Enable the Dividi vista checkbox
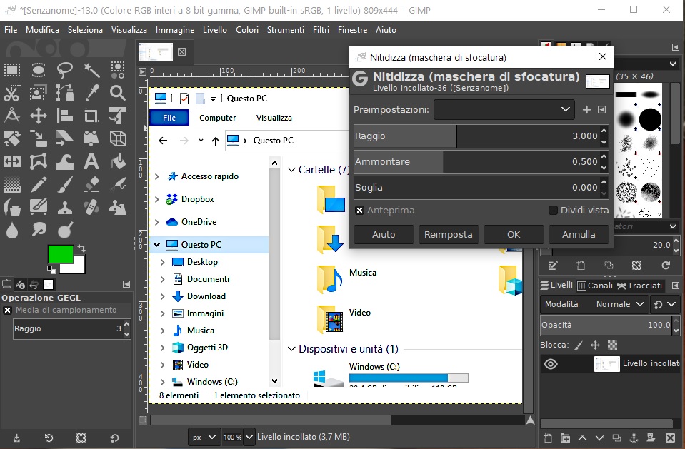685x449 pixels. pyautogui.click(x=553, y=211)
